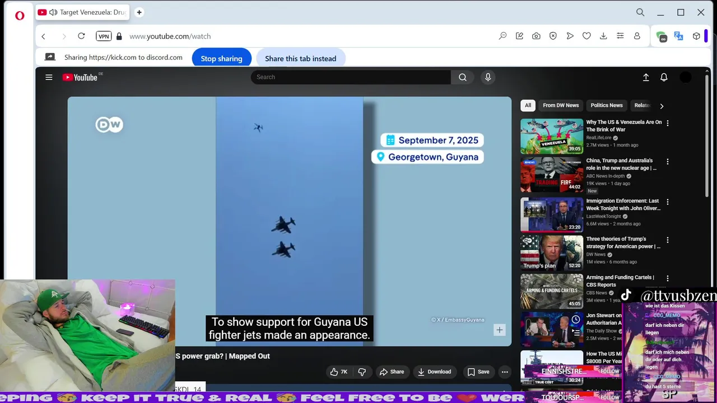Add Jon Stewart video to queue icon
Screen dimensions: 717x403
[x=576, y=332]
